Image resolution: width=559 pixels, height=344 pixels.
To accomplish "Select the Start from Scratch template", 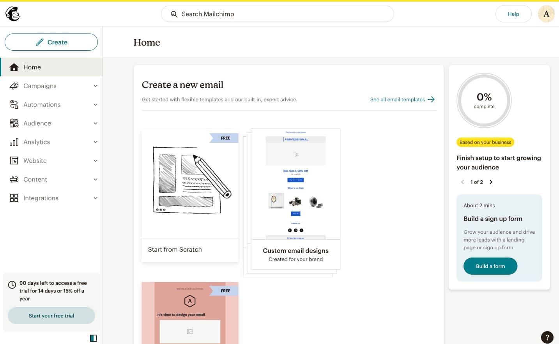I will (190, 195).
